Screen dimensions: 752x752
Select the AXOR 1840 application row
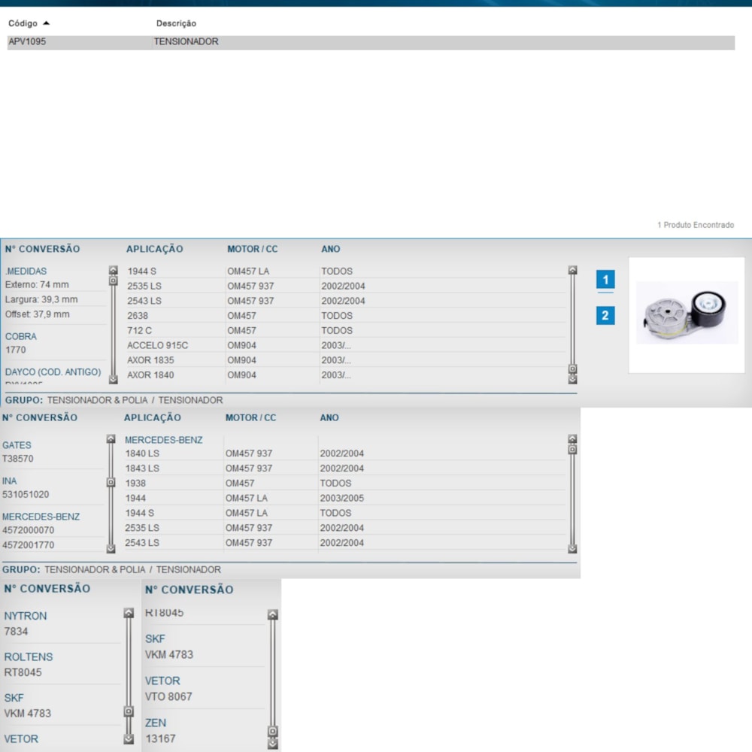pos(345,375)
